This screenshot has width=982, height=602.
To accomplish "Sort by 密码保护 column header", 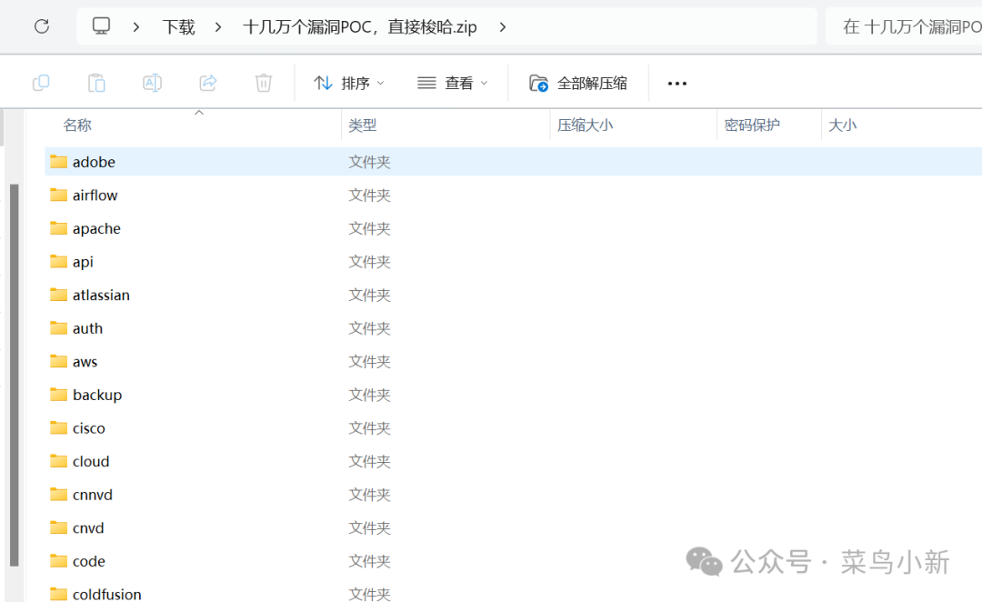I will (752, 125).
